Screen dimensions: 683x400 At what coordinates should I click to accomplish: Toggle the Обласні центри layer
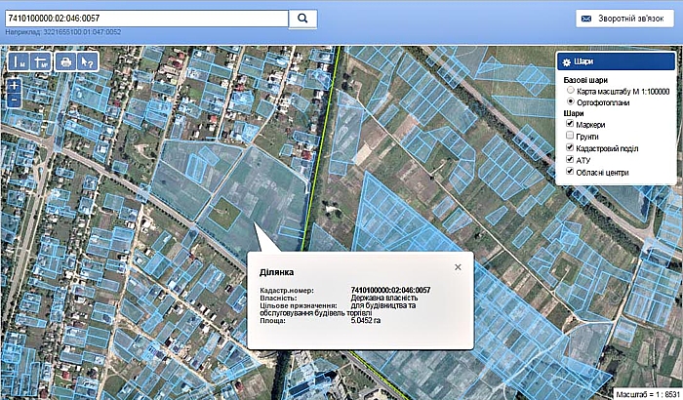point(570,172)
